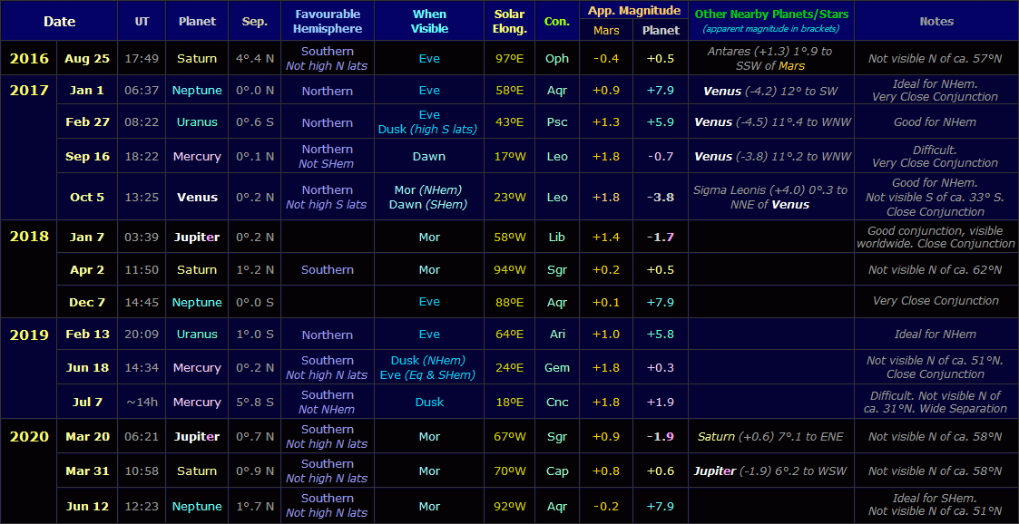Select the 'Oph' constellation cell
This screenshot has width=1019, height=524.
click(557, 59)
